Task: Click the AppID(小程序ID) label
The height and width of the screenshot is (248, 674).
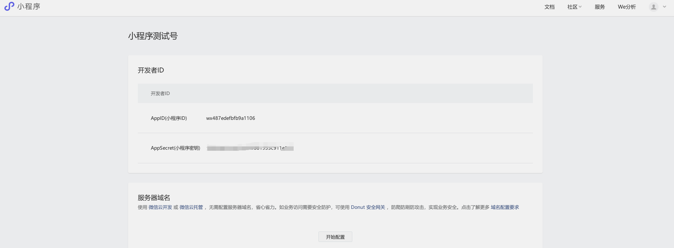Action: pyautogui.click(x=169, y=118)
